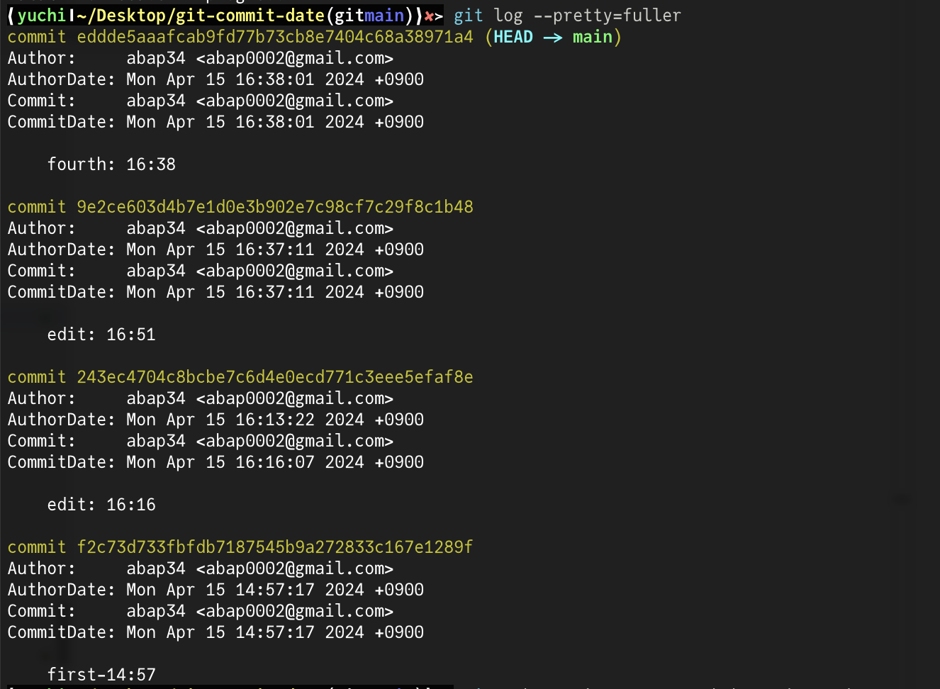This screenshot has width=940, height=689.
Task: Click the typed 'git' command word
Action: [469, 16]
